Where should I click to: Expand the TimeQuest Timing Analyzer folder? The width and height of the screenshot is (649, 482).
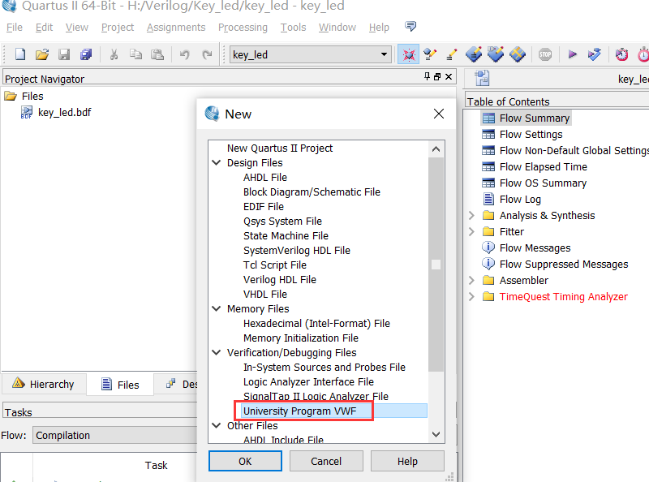[x=471, y=296]
